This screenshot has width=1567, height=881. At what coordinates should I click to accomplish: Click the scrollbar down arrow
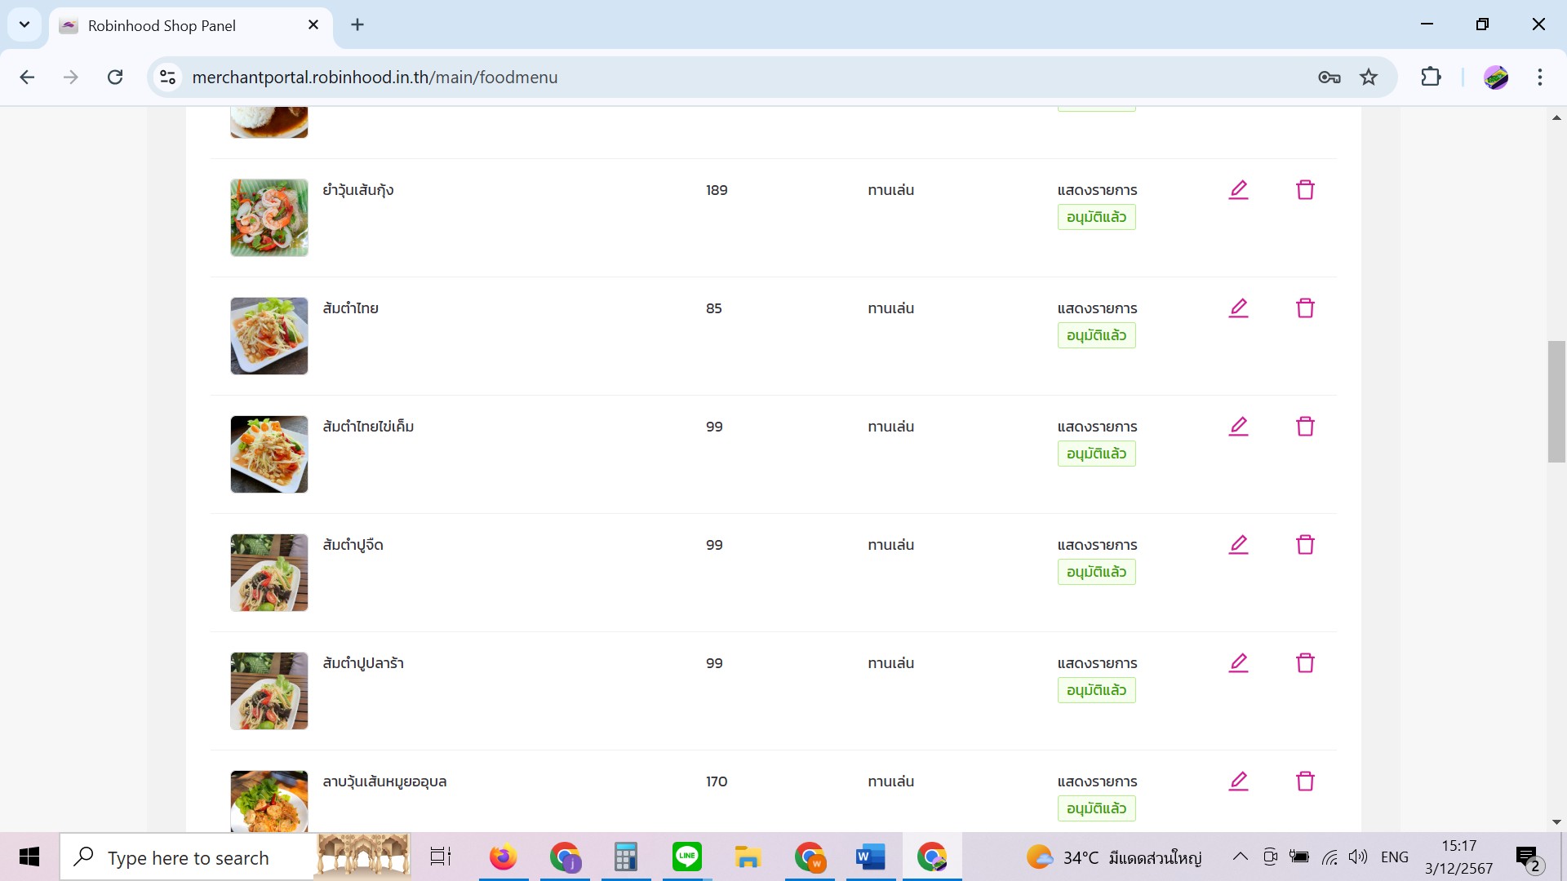click(x=1556, y=822)
